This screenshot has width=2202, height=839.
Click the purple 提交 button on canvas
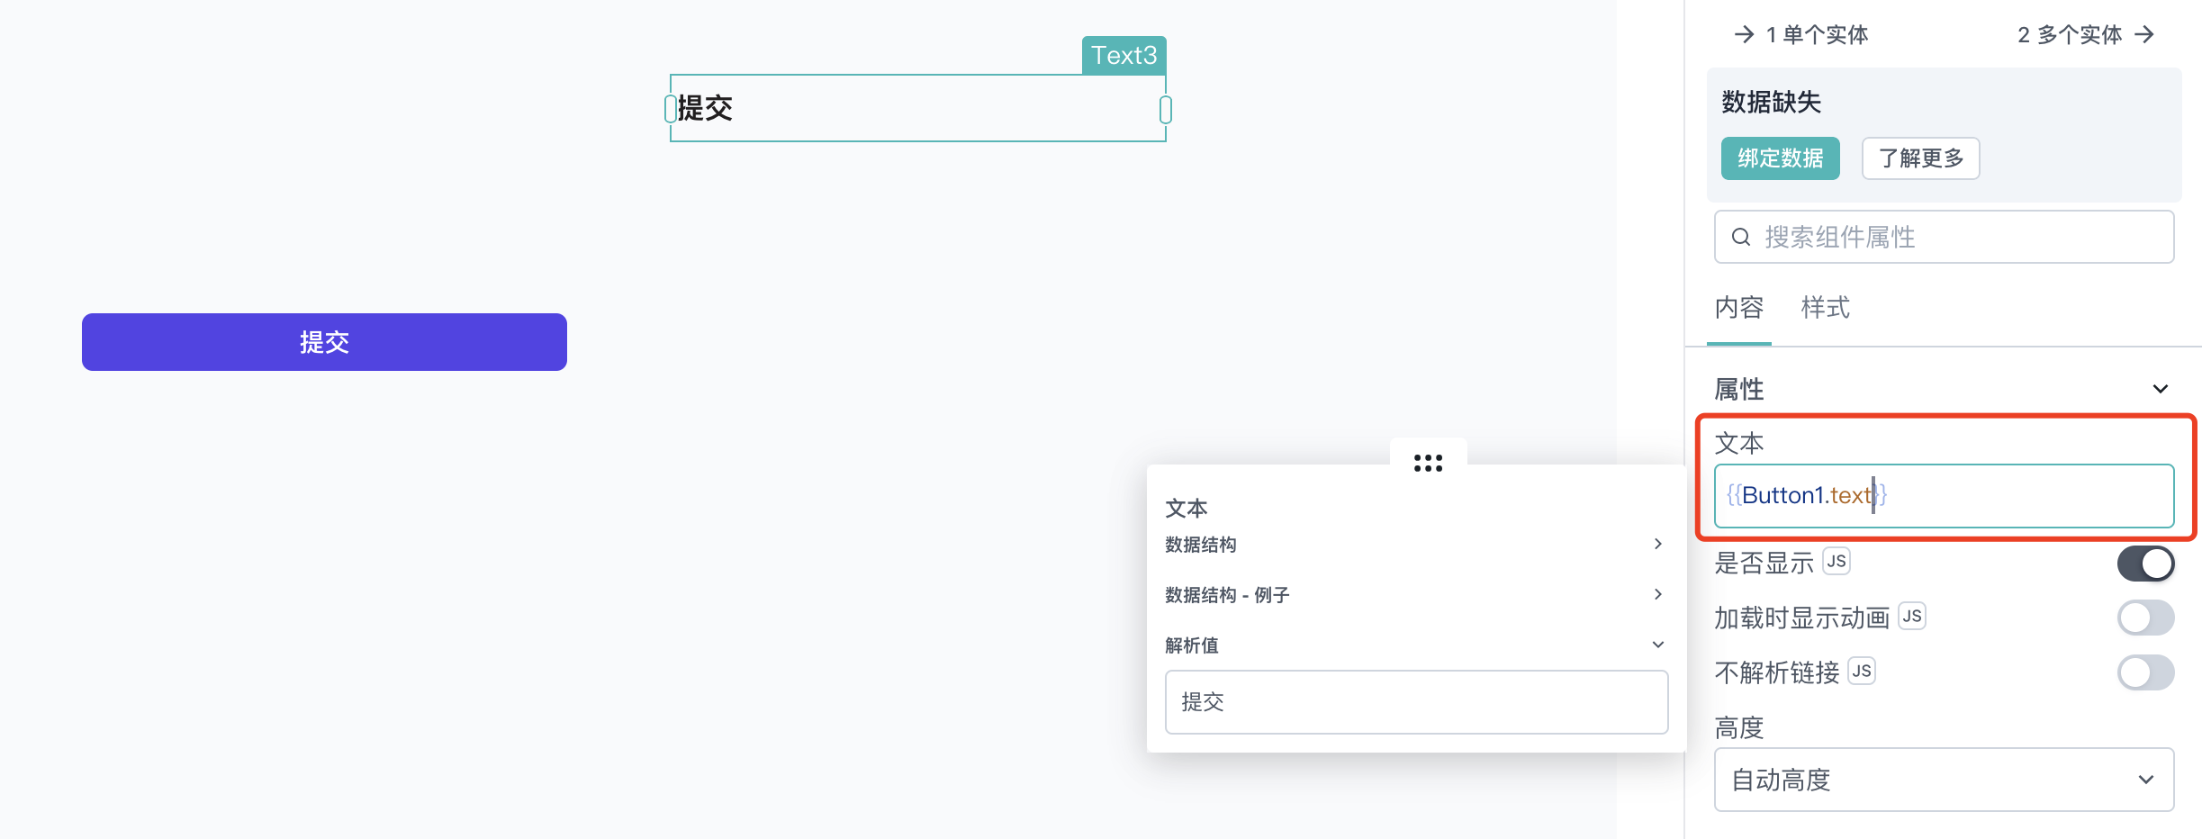tap(324, 342)
